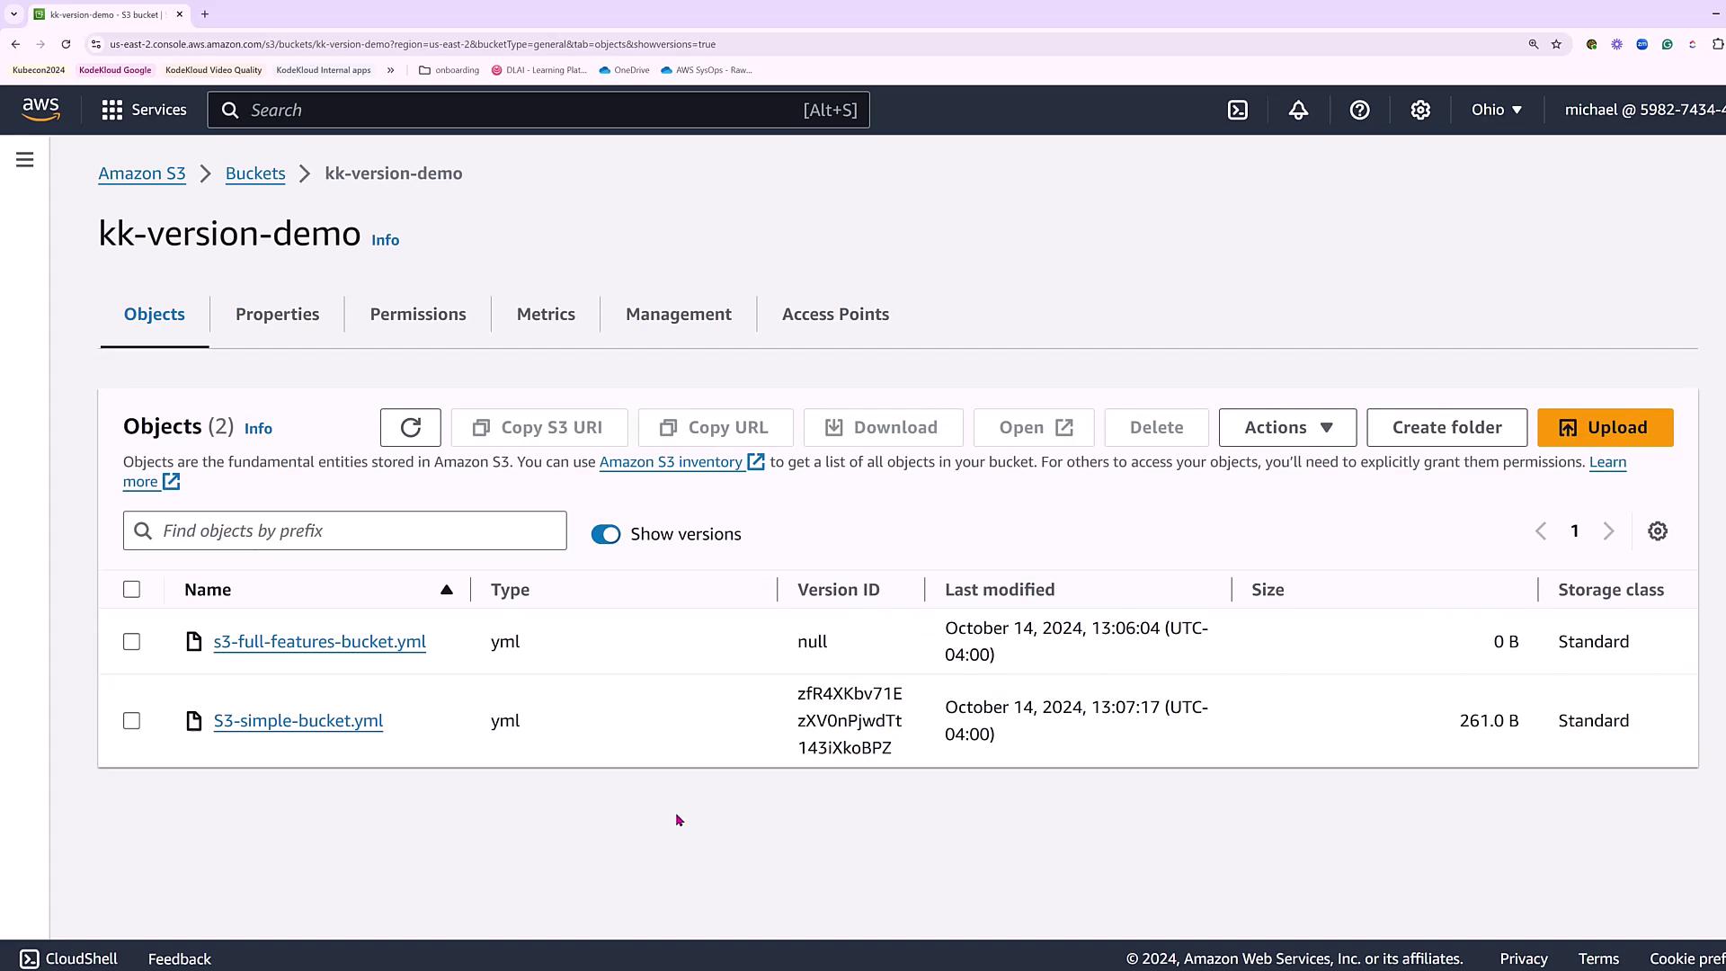Select all objects with header checkbox
This screenshot has height=971, width=1726.
tap(132, 590)
